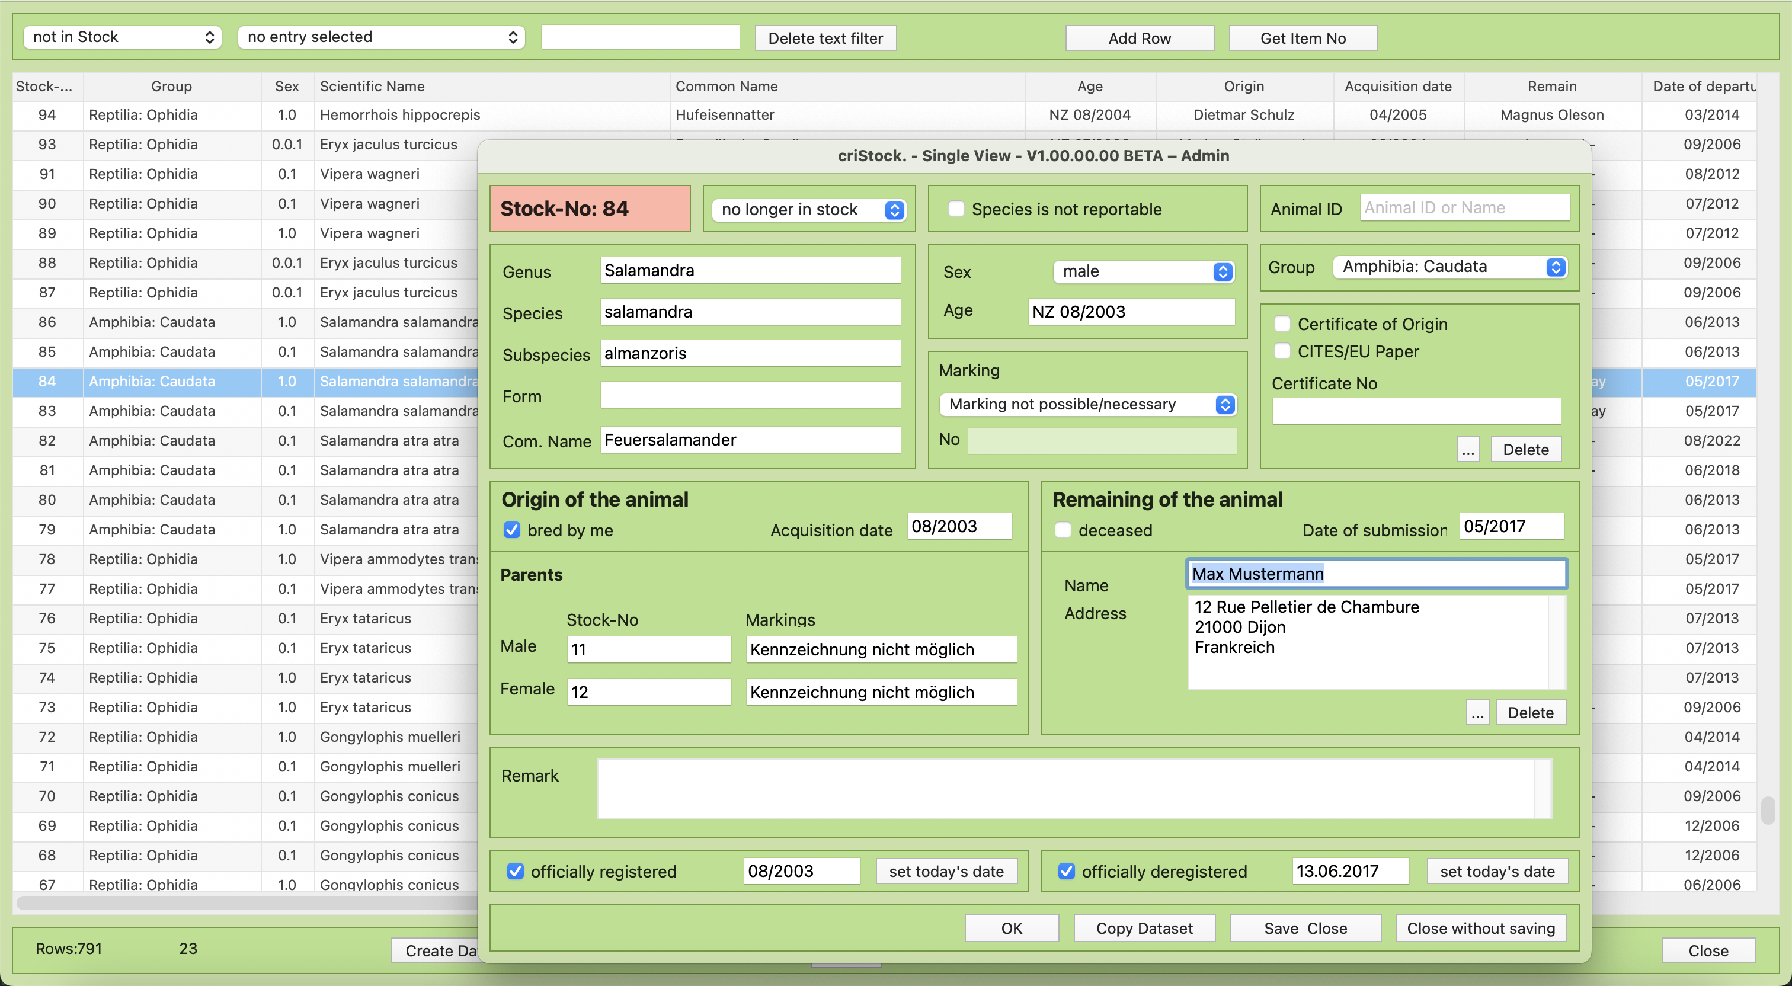
Task: Enable the Species is not reportable checkbox
Action: tap(957, 209)
